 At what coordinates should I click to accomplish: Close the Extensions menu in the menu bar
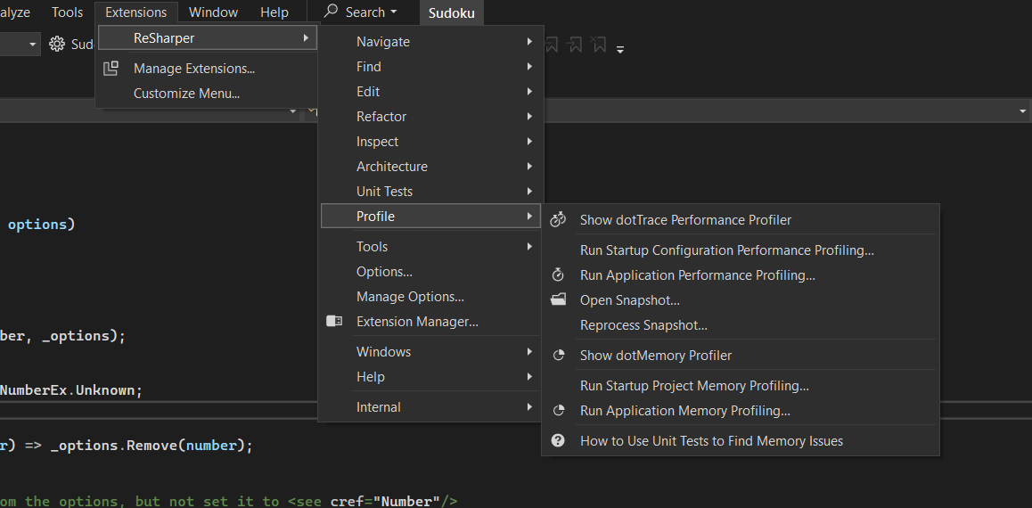point(135,12)
